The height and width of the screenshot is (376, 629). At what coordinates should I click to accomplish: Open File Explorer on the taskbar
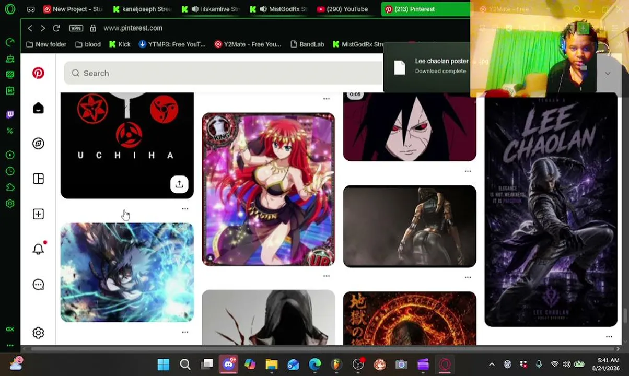[272, 364]
